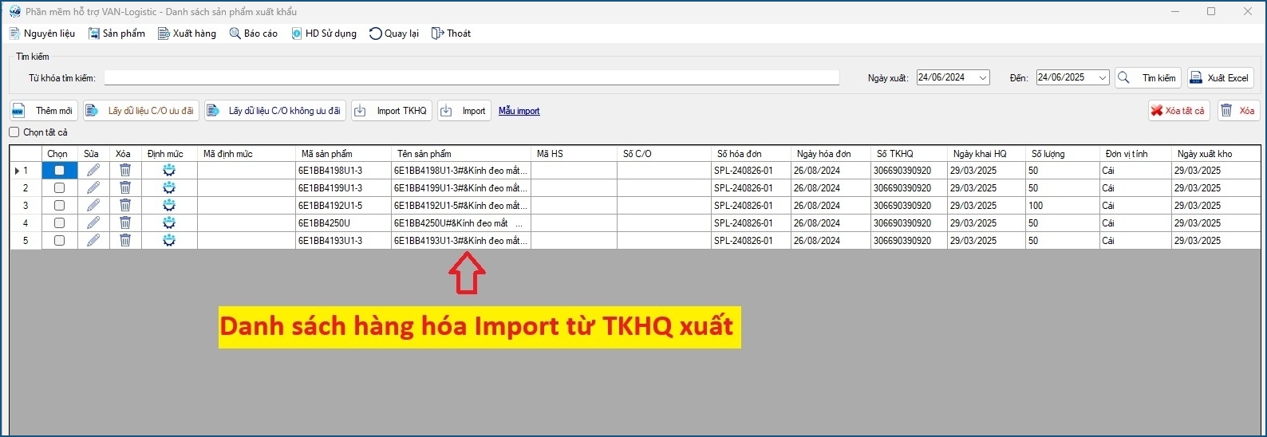Viewport: 1267px width, 437px height.
Task: Click the Số lượng cell showing 100
Action: pos(1063,205)
